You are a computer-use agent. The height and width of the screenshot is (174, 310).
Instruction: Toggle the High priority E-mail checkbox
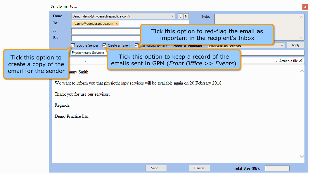click(136, 45)
